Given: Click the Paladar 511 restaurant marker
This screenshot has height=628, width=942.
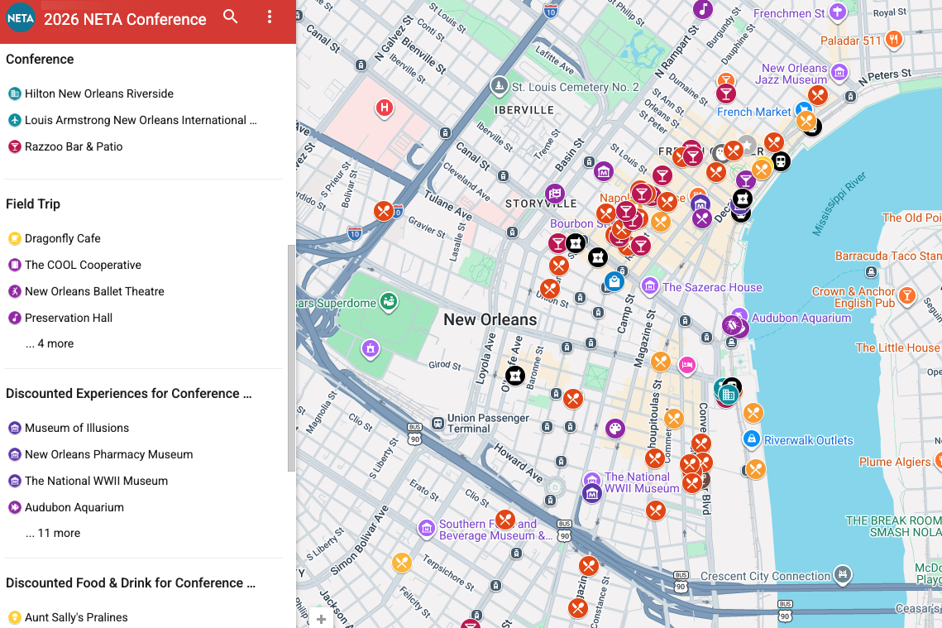Looking at the screenshot, I should click(894, 40).
